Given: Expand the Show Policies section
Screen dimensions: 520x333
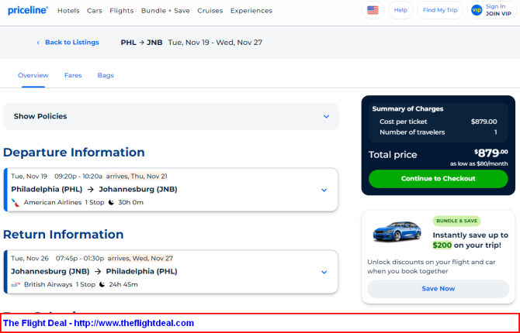Looking at the screenshot, I should (x=171, y=116).
